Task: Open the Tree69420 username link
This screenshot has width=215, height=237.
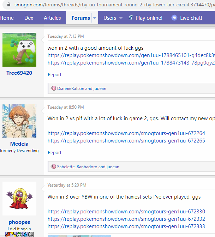Action: [19, 73]
